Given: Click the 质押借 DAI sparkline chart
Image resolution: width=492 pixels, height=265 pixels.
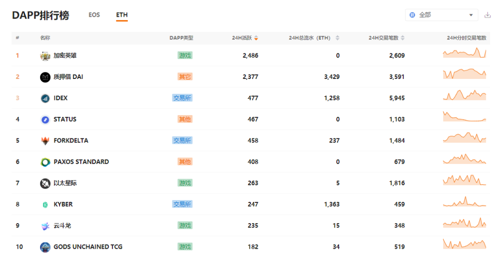Looking at the screenshot, I should [x=464, y=74].
